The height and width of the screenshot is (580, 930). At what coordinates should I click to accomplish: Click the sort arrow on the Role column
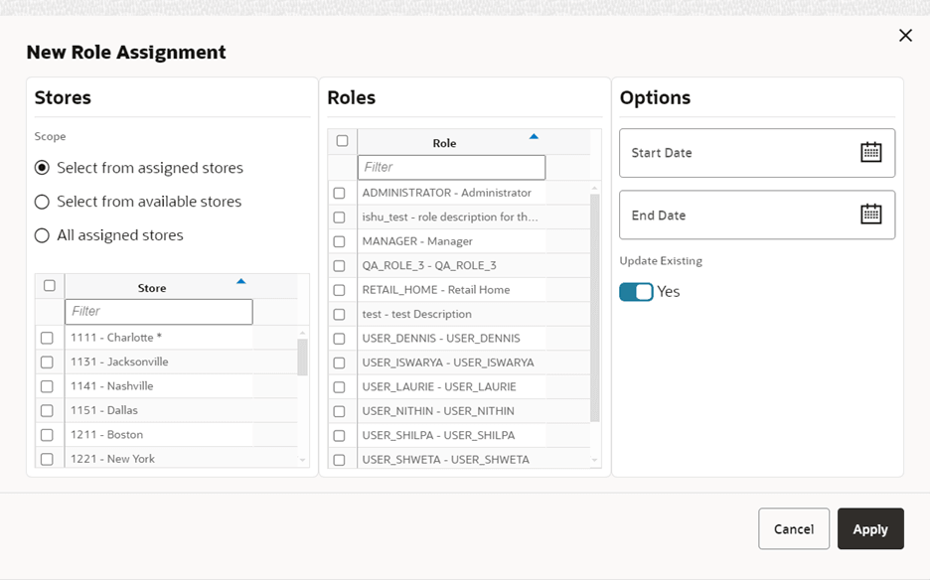[534, 136]
